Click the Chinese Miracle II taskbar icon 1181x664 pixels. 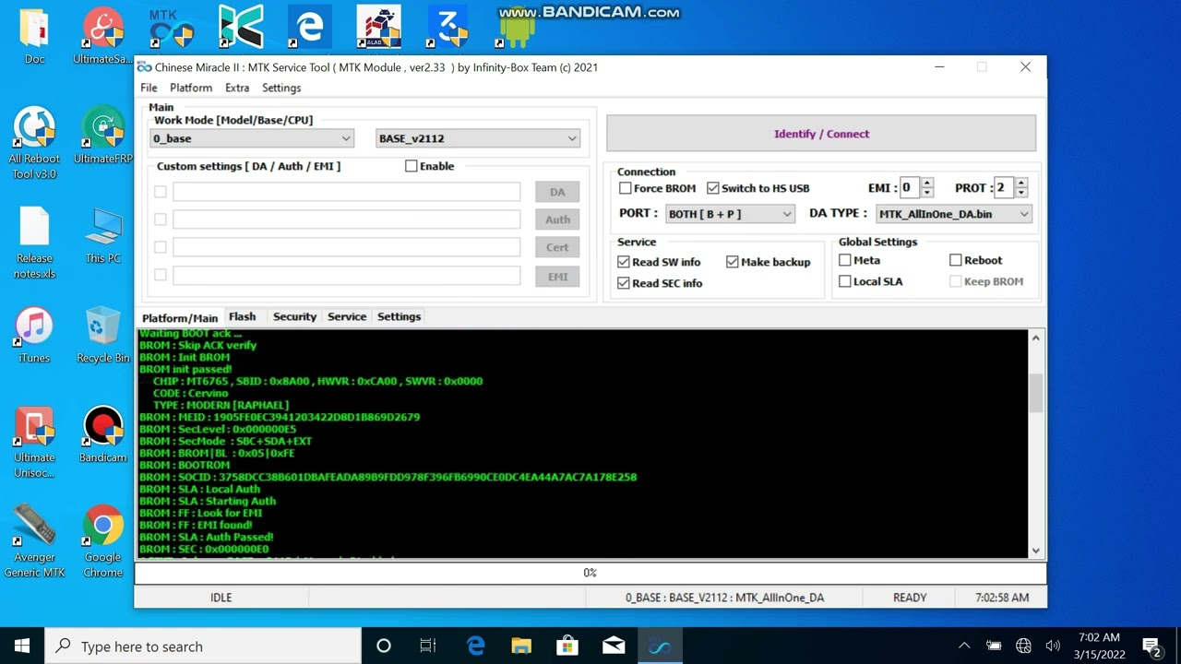pyautogui.click(x=660, y=646)
